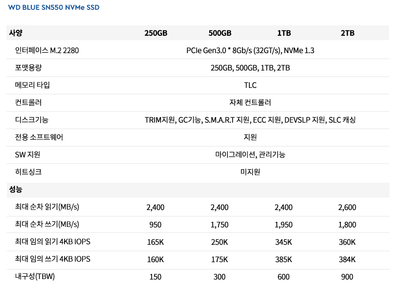397x286 pixels.
Task: Click the 디스크기능 row label
Action: (32, 120)
